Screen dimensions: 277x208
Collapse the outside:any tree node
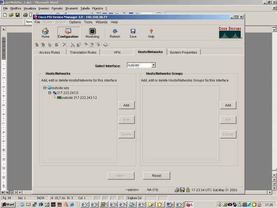[45, 88]
